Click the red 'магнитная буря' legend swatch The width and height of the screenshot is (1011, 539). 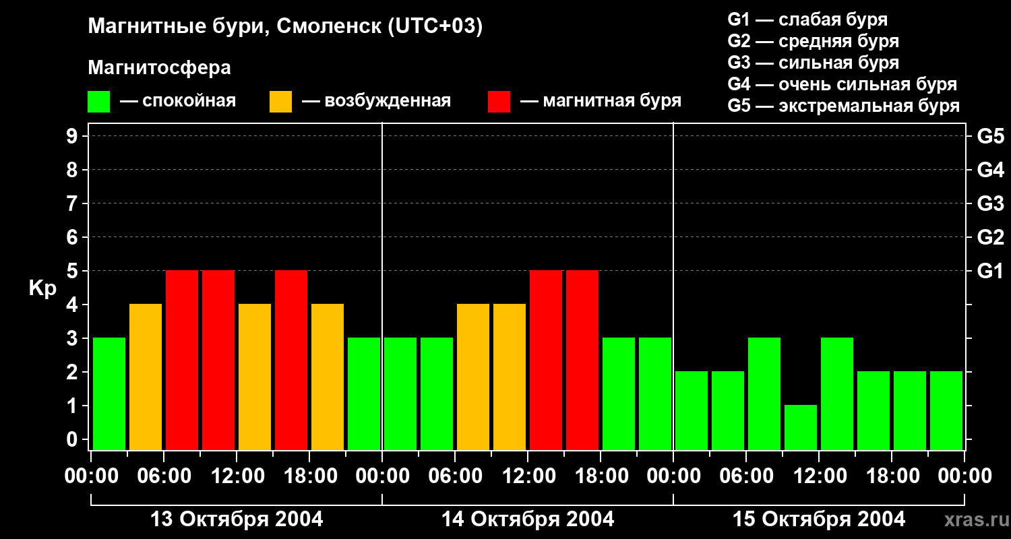click(499, 102)
